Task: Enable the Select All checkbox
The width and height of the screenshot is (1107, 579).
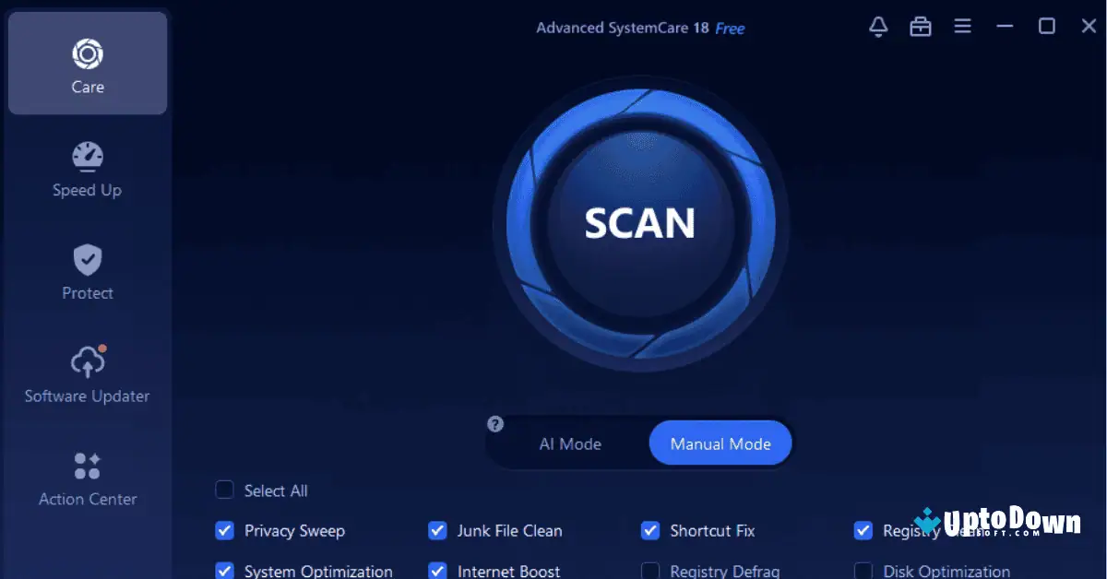Action: pyautogui.click(x=224, y=490)
